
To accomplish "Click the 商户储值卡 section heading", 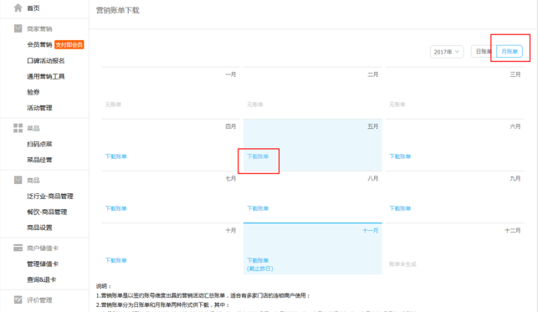I will [43, 248].
